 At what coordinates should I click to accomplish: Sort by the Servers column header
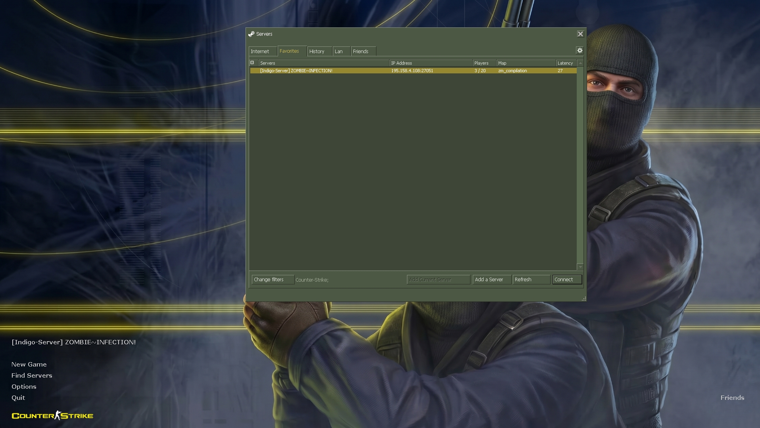pyautogui.click(x=324, y=63)
